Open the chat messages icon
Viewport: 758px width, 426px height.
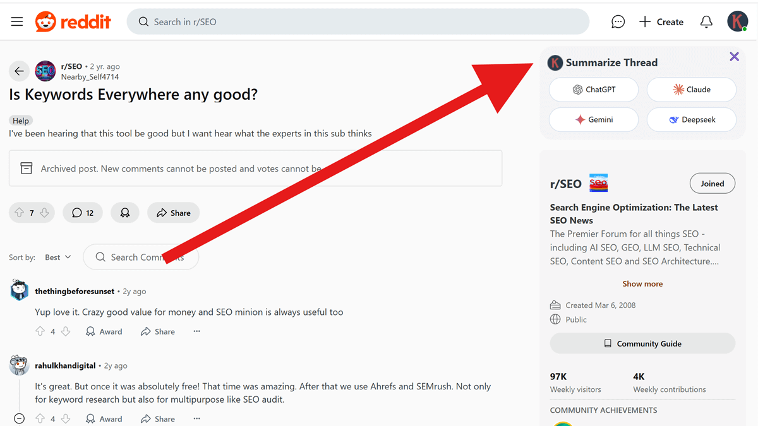point(618,22)
